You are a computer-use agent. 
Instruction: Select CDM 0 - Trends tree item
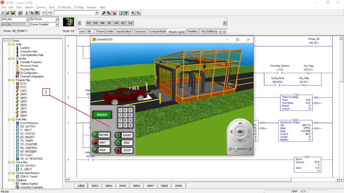point(29,177)
